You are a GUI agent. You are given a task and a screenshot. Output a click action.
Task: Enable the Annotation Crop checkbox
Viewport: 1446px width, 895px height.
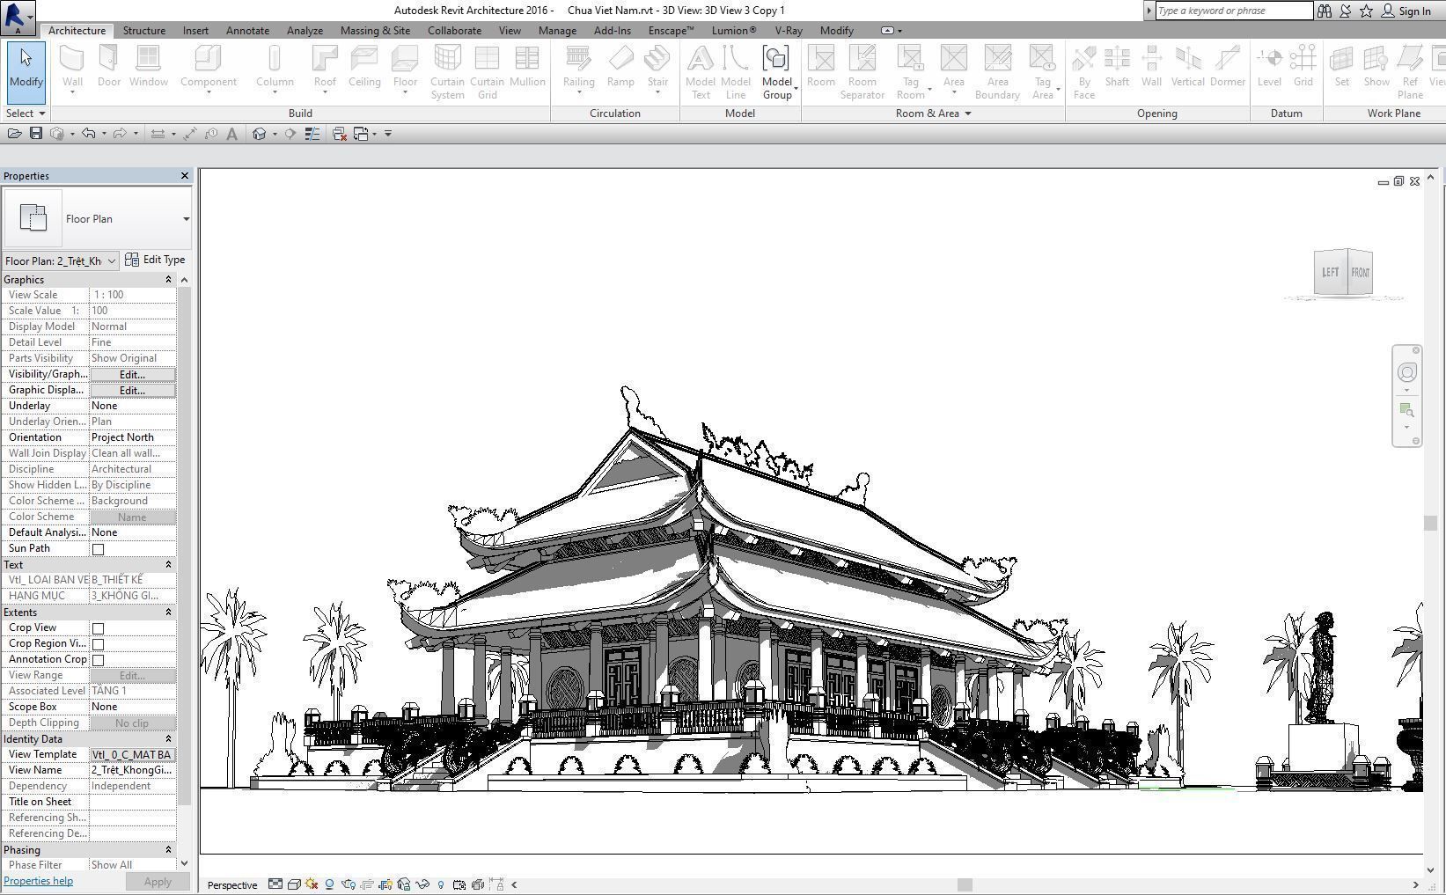click(x=99, y=660)
